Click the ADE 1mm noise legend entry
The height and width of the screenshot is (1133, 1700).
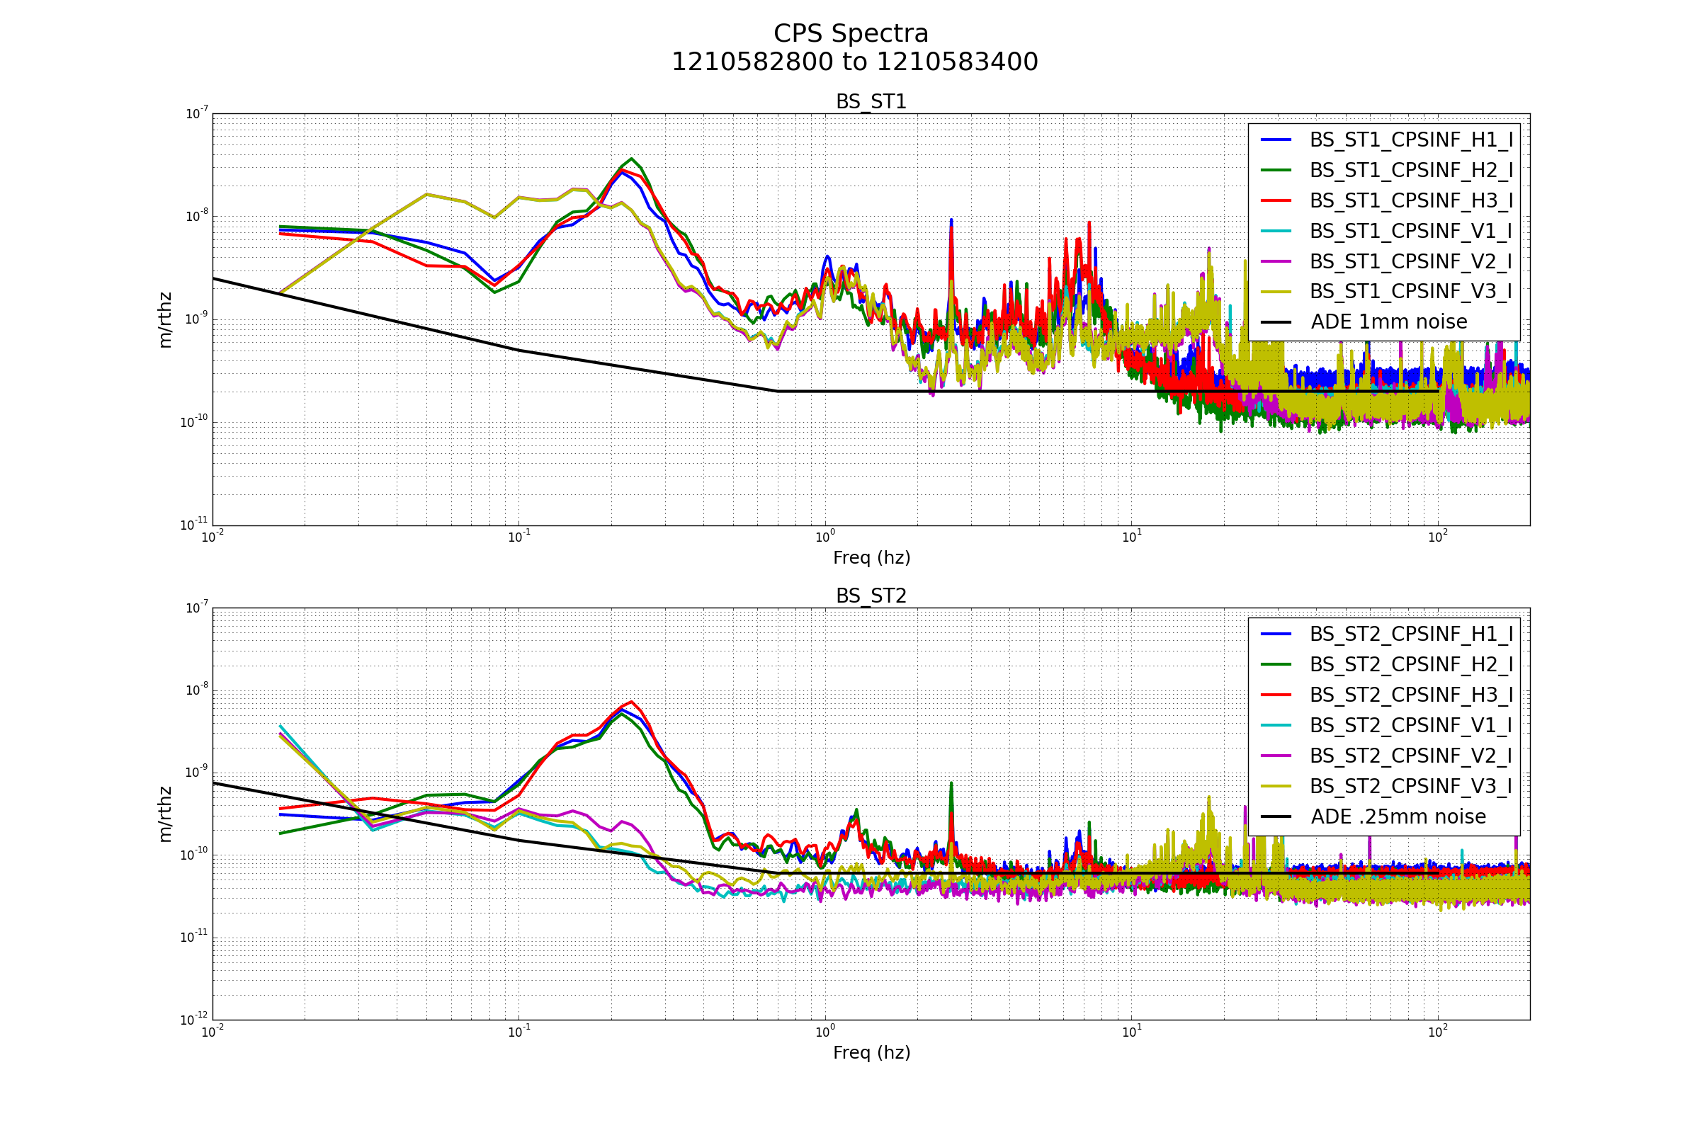1388,322
